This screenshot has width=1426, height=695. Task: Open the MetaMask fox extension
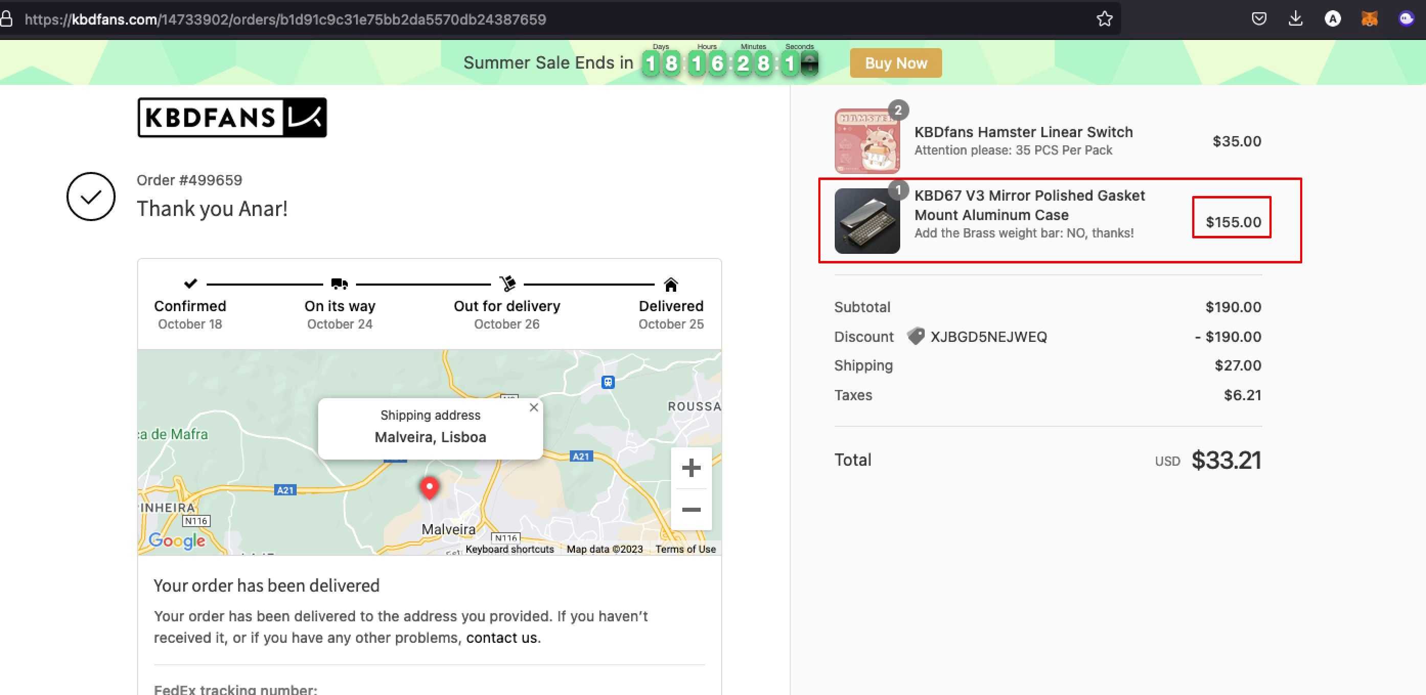click(1370, 19)
